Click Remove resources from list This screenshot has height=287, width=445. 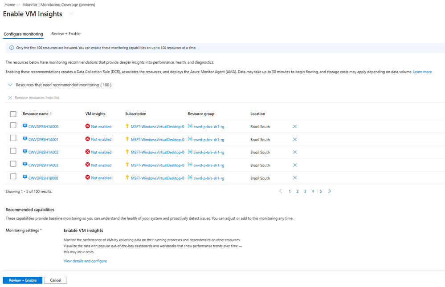pos(34,97)
